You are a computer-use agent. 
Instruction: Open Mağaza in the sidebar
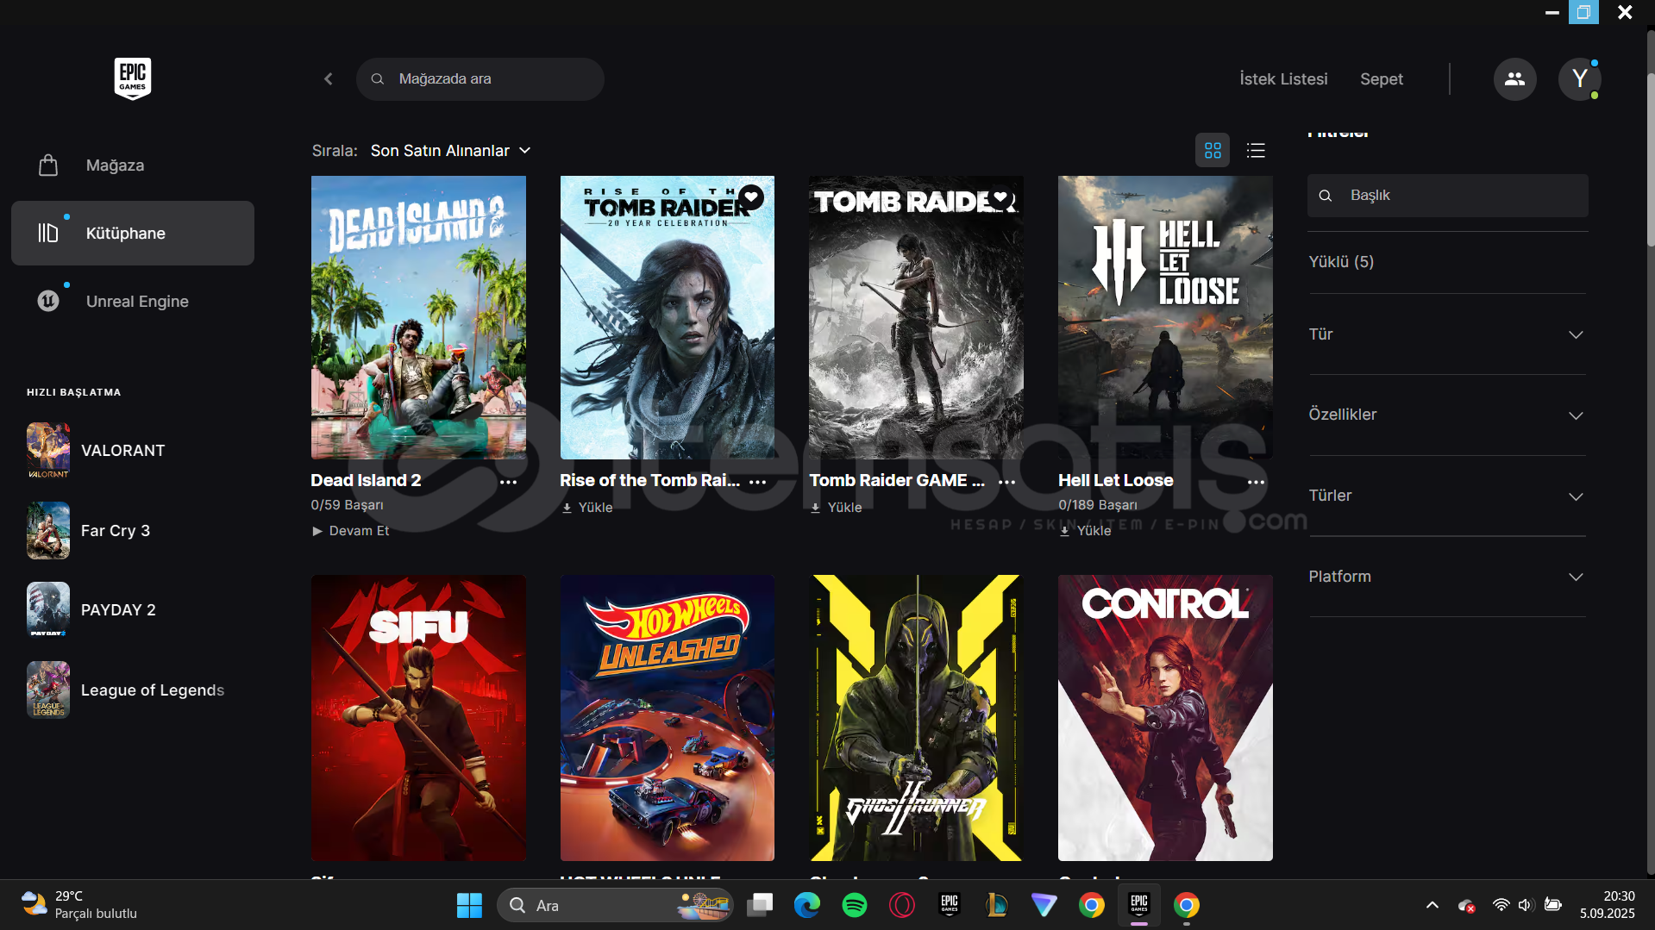(x=133, y=165)
